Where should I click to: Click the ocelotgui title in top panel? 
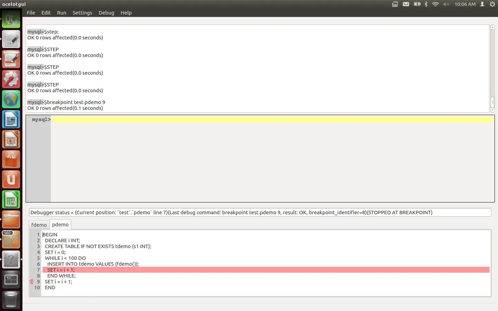coord(14,4)
